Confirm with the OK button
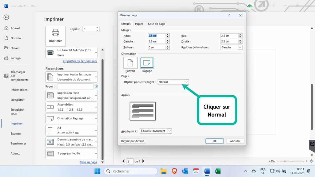315x177 pixels. click(x=214, y=141)
